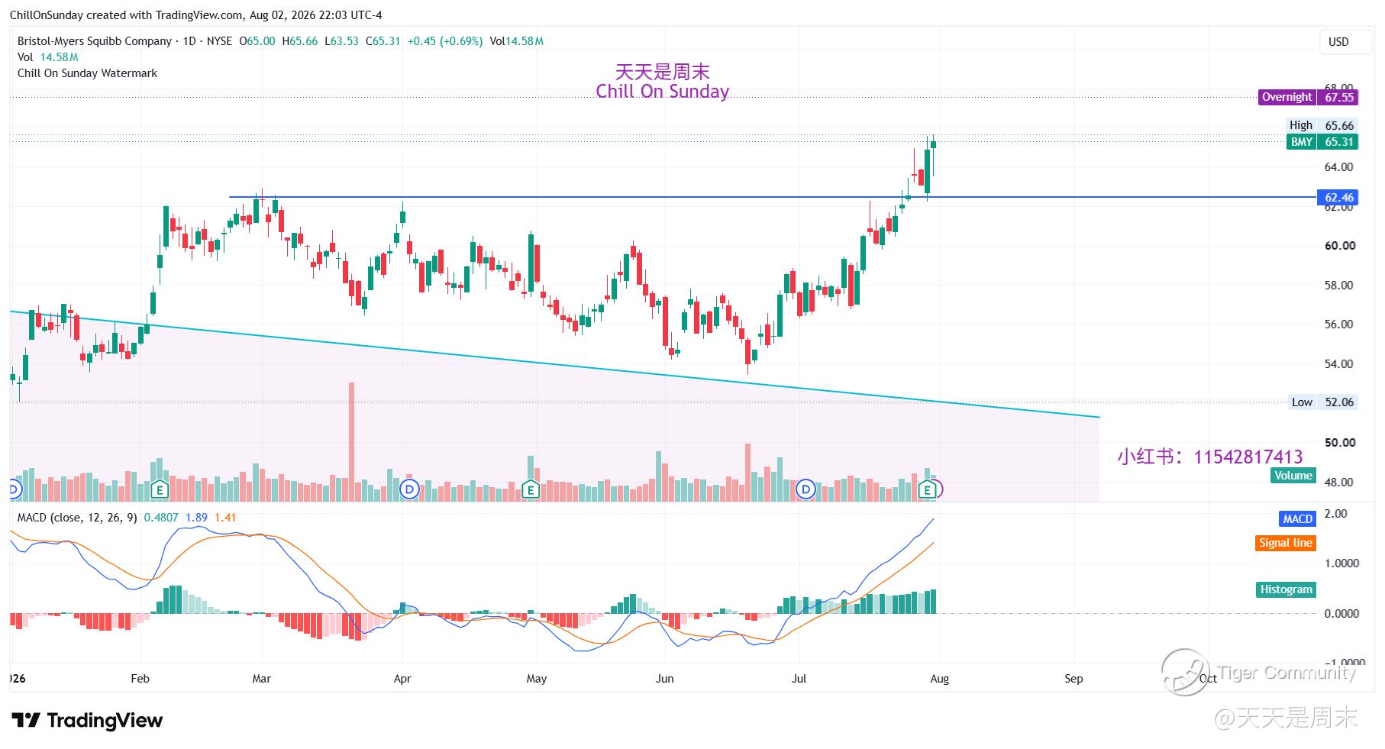This screenshot has width=1385, height=749.
Task: Click the orange Signal line label
Action: pos(1286,543)
